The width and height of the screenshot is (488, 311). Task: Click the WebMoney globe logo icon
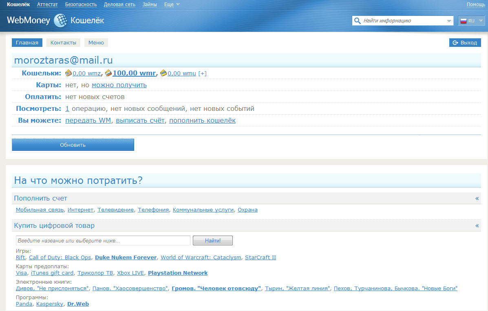tap(60, 20)
